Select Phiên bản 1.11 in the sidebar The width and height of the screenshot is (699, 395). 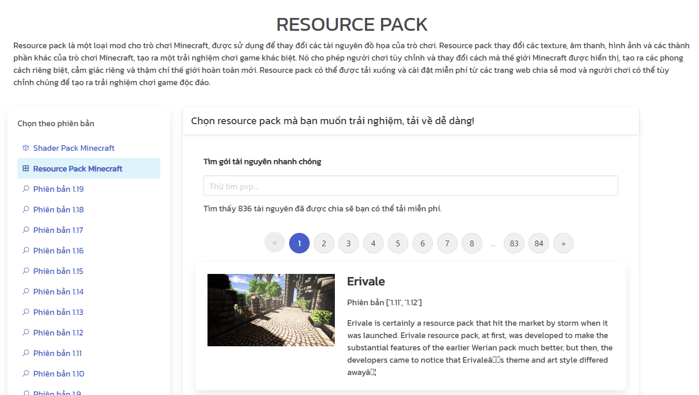pyautogui.click(x=58, y=353)
